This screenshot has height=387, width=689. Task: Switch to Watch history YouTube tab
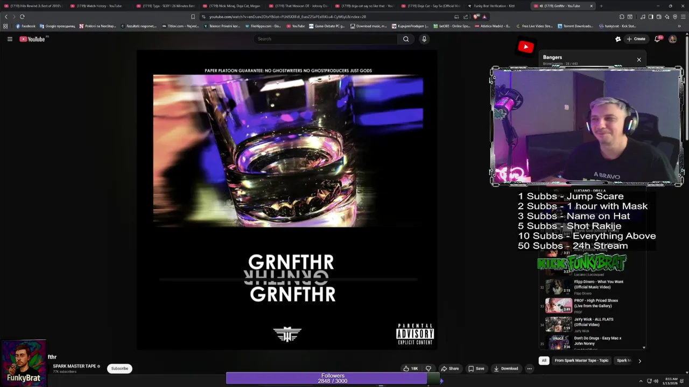[100, 6]
